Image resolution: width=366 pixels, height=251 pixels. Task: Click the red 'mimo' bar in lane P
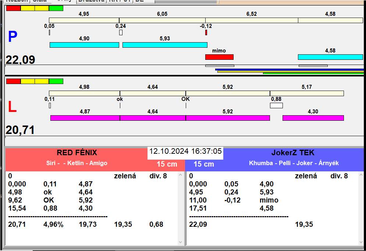[x=219, y=57]
